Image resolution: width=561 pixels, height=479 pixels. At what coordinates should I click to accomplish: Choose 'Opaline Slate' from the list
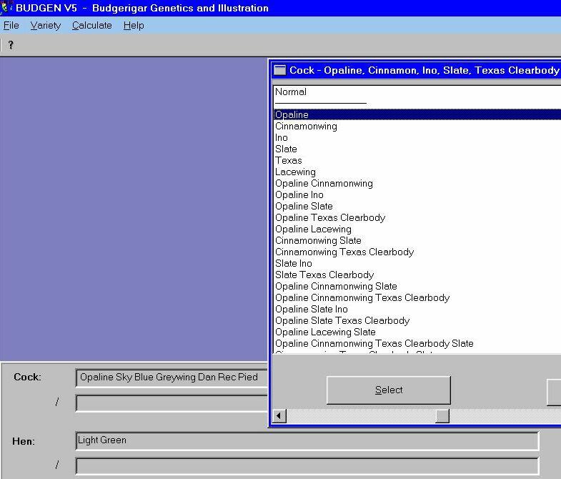[417, 206]
